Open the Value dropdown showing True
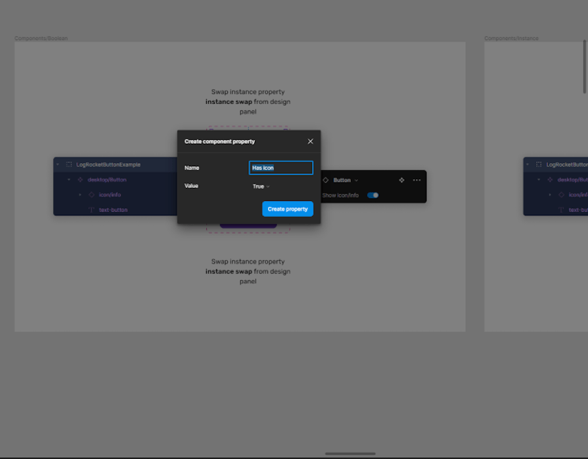 pyautogui.click(x=261, y=186)
